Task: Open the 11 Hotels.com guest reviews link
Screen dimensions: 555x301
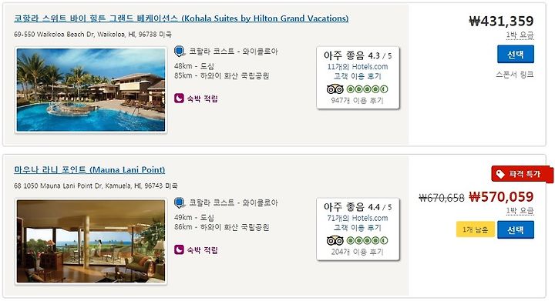Action: pos(358,72)
